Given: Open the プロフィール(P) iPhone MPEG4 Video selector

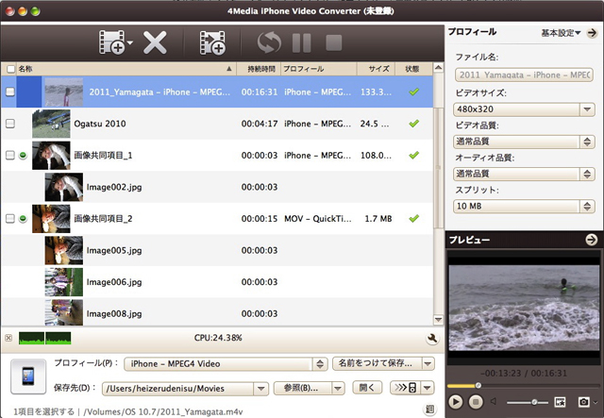Looking at the screenshot, I should 226,363.
